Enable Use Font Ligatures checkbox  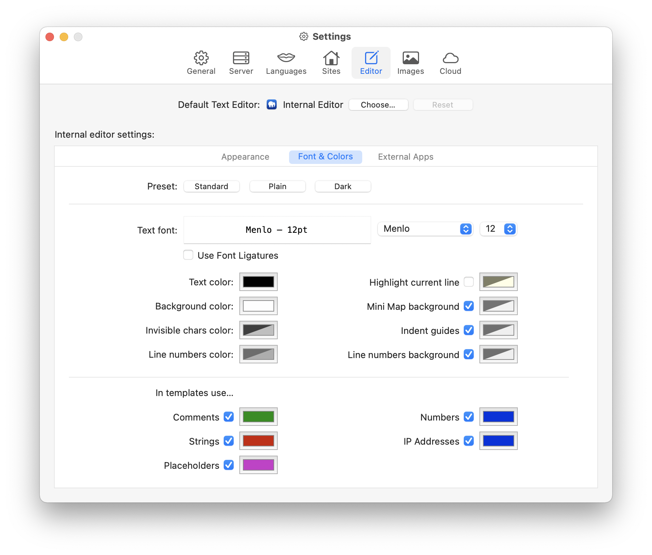click(188, 255)
